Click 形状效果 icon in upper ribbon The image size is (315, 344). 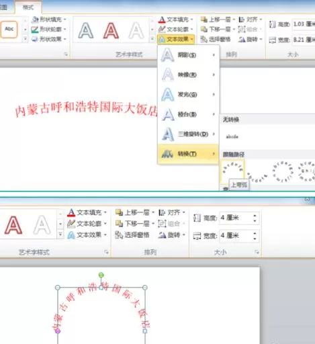click(x=35, y=39)
